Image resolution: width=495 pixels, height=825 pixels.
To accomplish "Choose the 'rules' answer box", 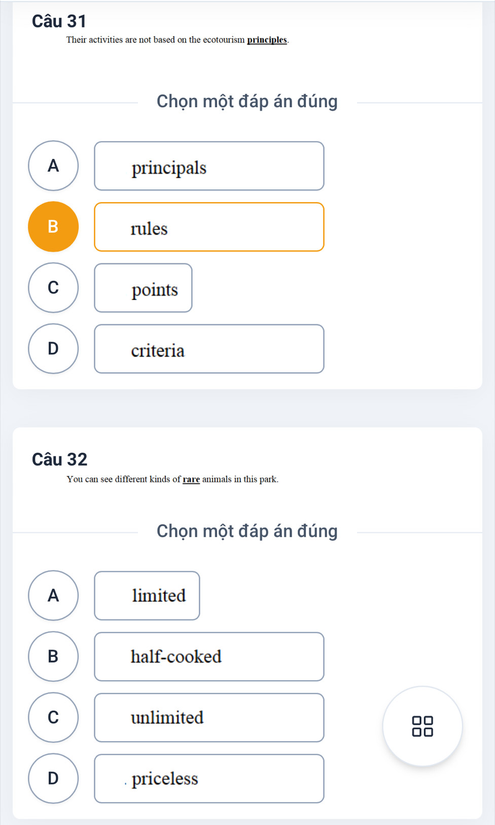I will [x=209, y=227].
